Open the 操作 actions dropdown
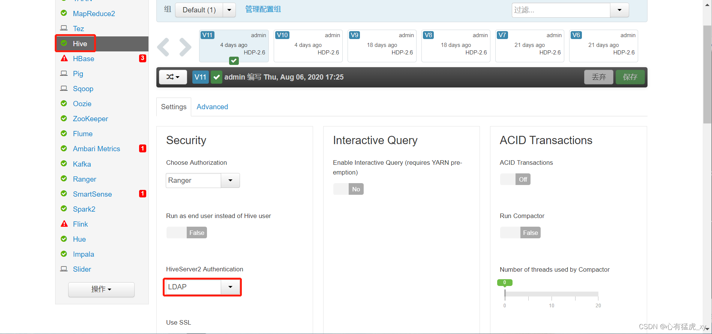 (x=101, y=289)
